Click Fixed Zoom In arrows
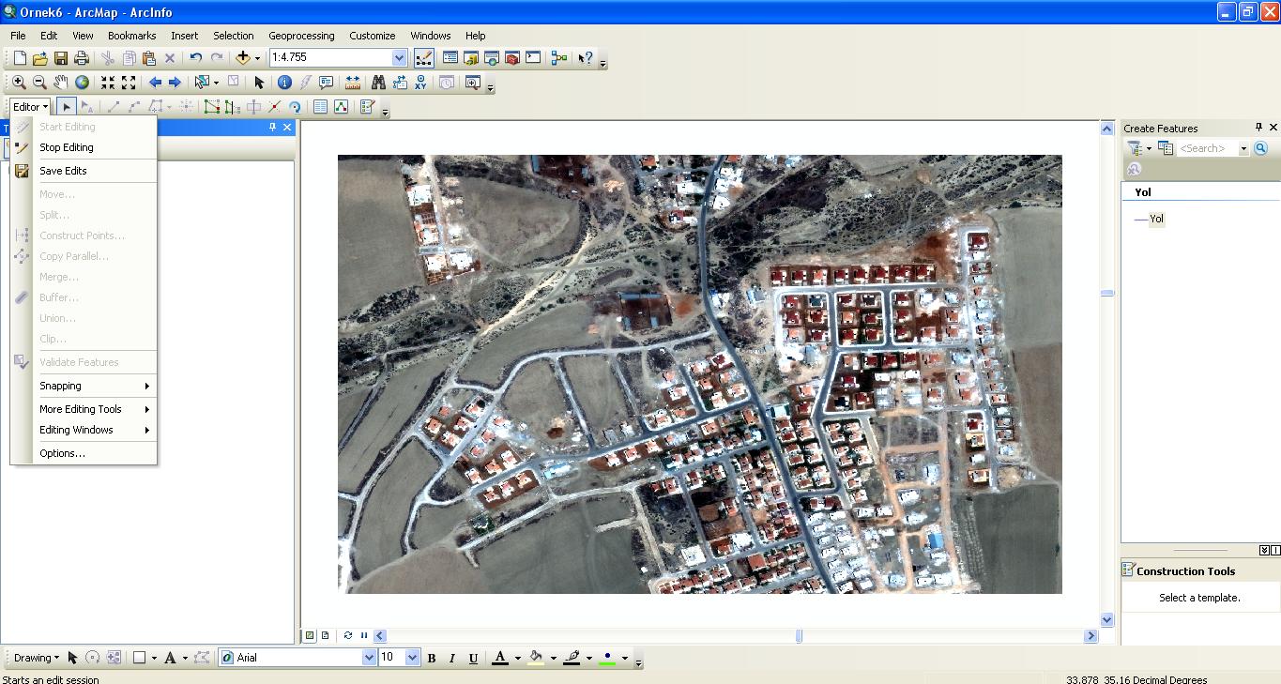 point(108,83)
